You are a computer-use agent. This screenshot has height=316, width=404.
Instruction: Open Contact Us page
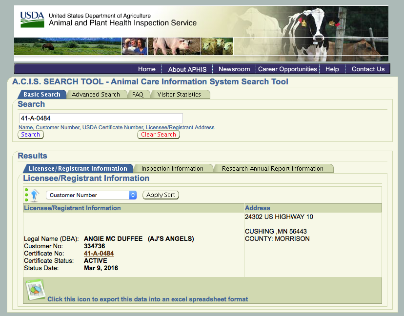coord(368,69)
